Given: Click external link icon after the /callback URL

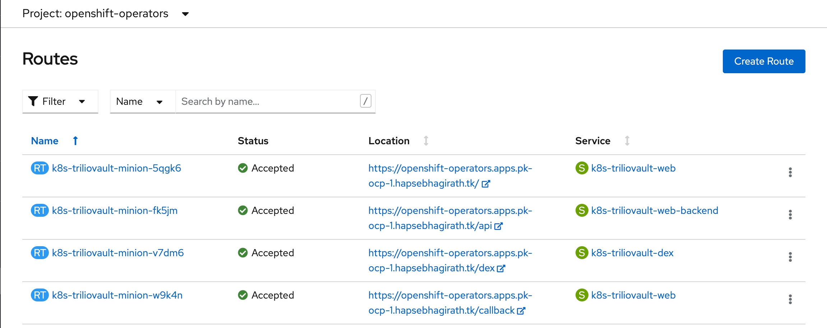Looking at the screenshot, I should point(521,311).
